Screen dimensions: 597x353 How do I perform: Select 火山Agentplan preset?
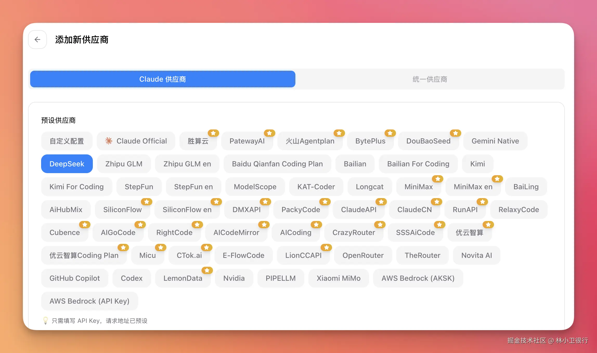pyautogui.click(x=310, y=141)
